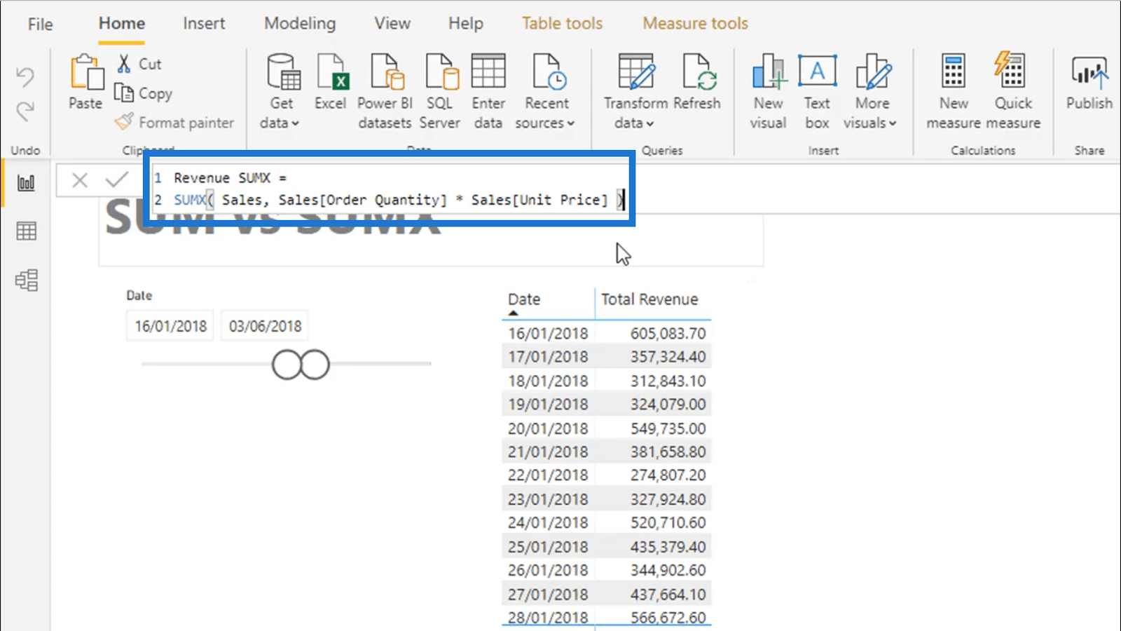Viewport: 1121px width, 631px height.
Task: Open the Measure tools tab
Action: [695, 23]
